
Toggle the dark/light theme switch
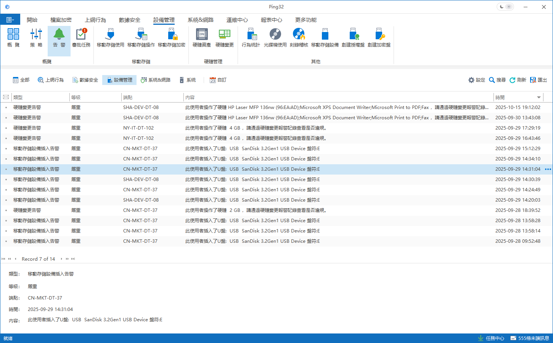click(x=505, y=7)
